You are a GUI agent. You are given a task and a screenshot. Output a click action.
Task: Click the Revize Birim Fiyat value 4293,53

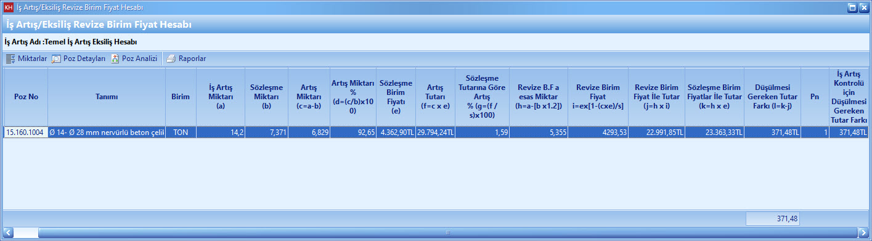click(x=598, y=133)
